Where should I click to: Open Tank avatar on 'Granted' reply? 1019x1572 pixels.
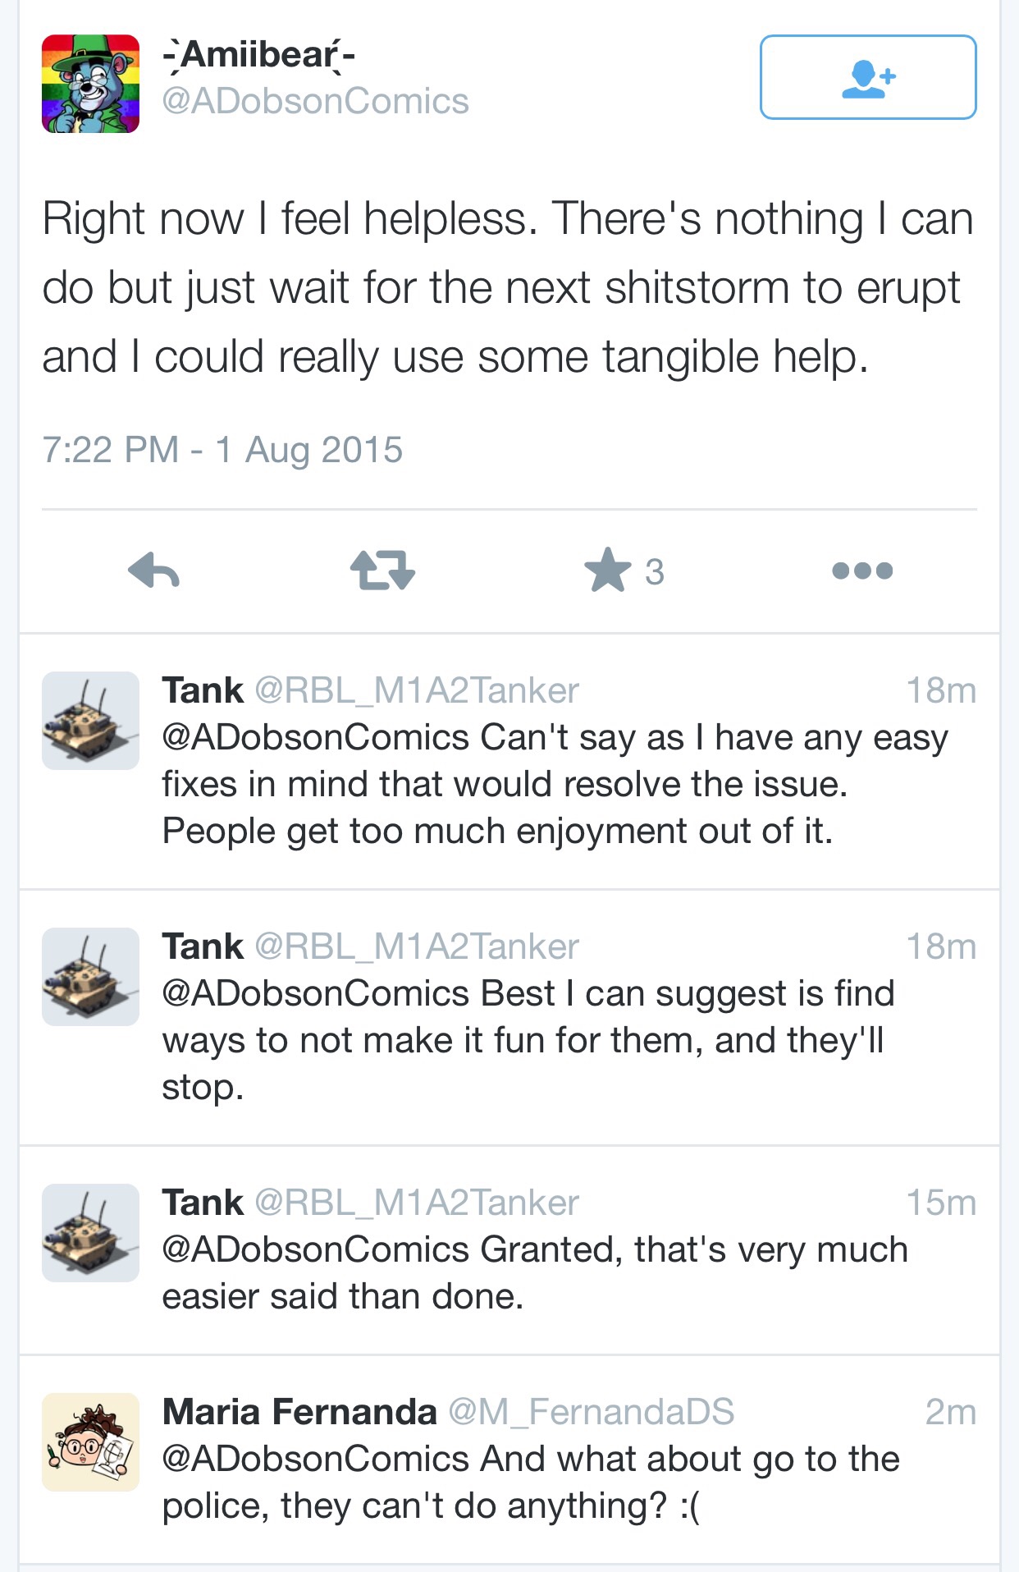[x=90, y=1233]
